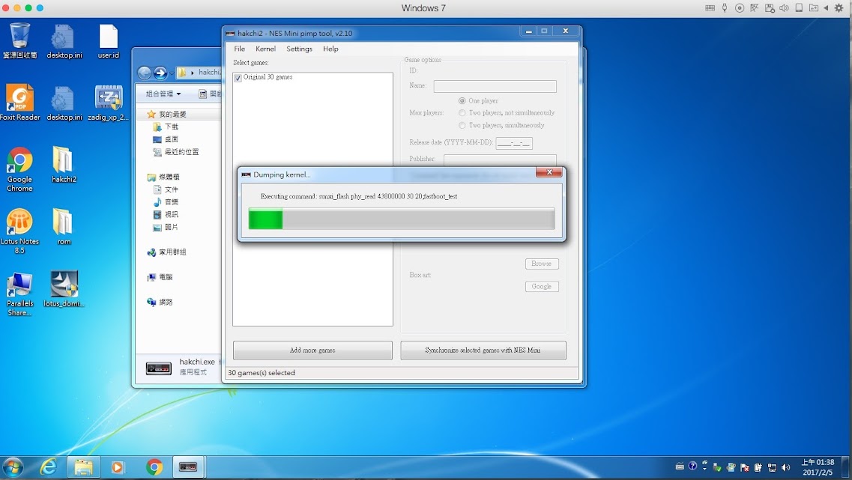
Task: Click the taskbar clock showing 上午 01:38
Action: tap(818, 467)
